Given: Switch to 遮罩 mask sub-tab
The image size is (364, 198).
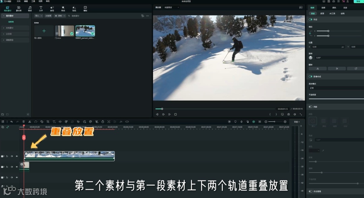Looking at the screenshot, I should tap(322, 14).
